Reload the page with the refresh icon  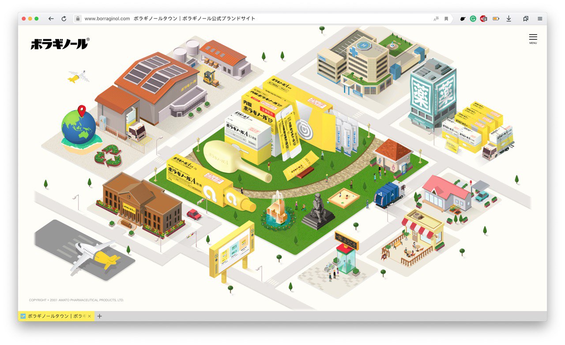(64, 19)
